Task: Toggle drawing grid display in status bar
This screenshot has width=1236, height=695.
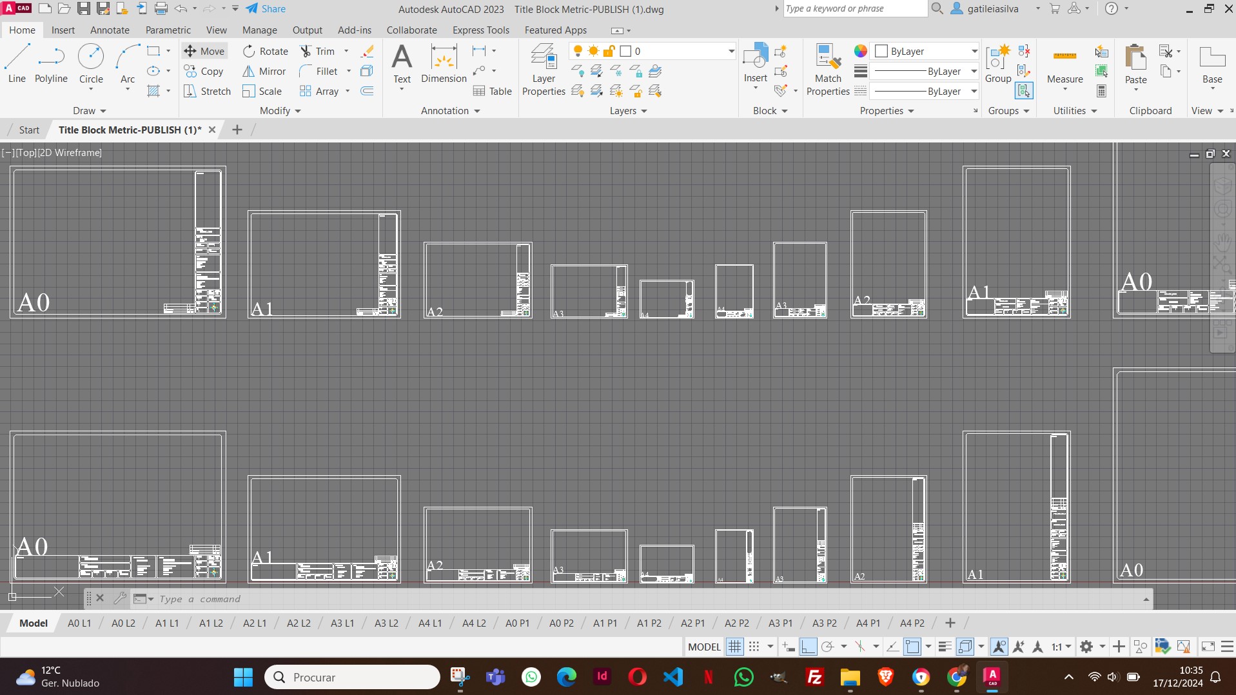Action: 734,647
